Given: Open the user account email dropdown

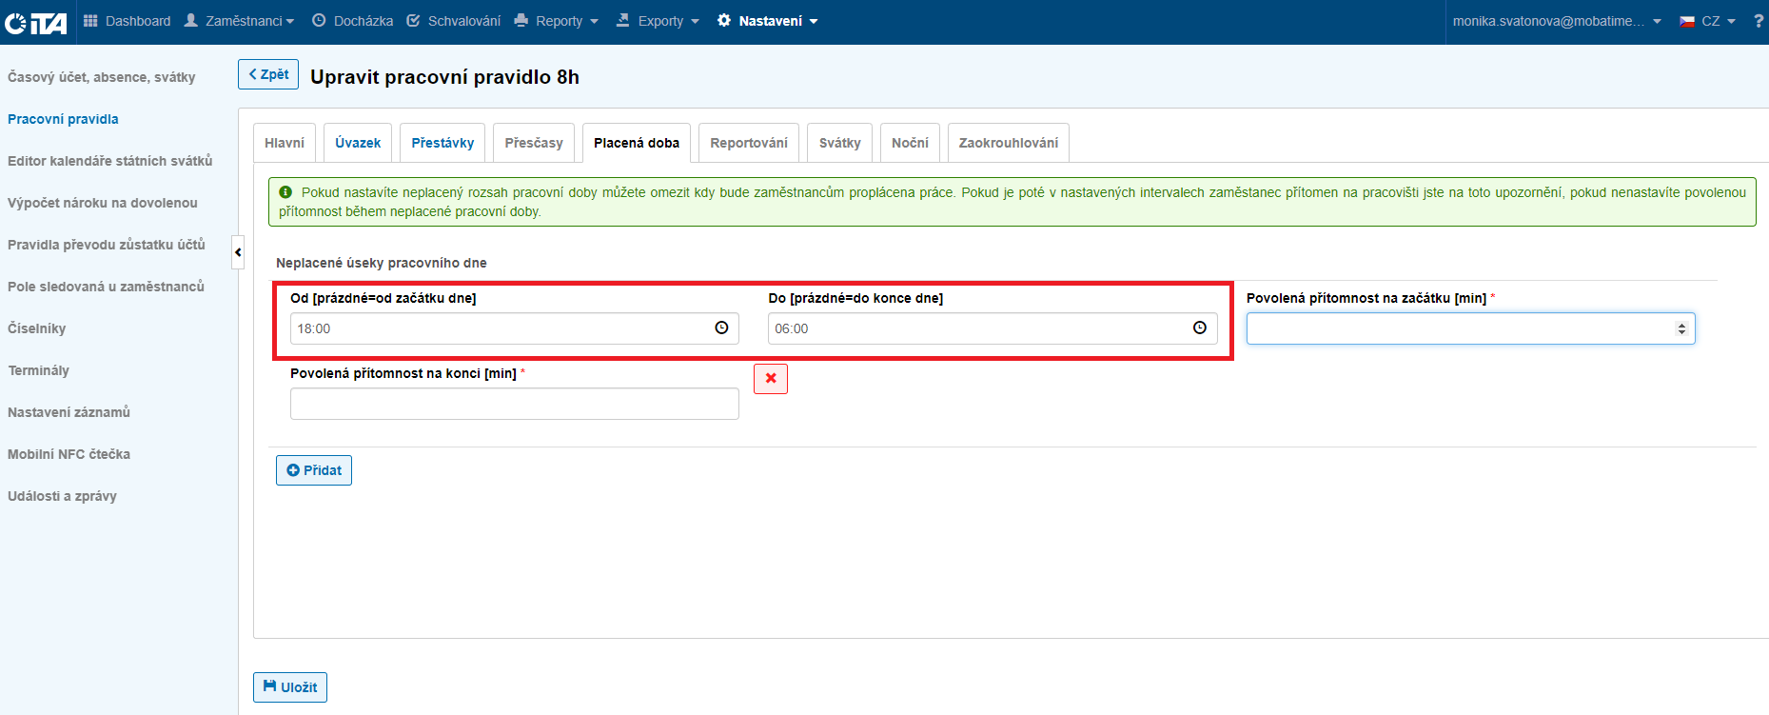Looking at the screenshot, I should click(1556, 21).
